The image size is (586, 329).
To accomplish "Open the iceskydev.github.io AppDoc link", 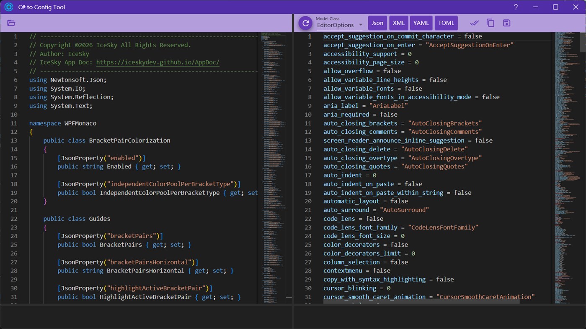I will coord(157,62).
